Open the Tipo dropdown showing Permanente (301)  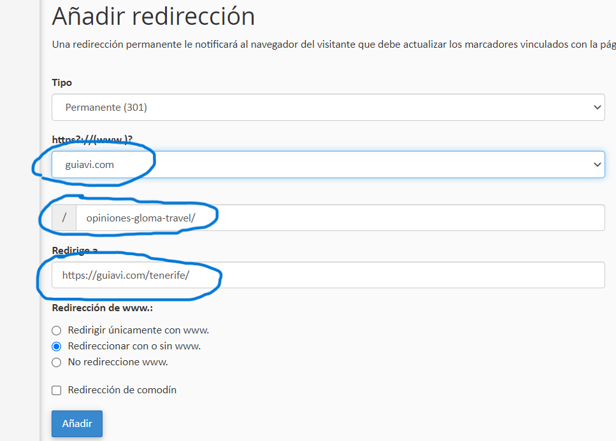328,107
